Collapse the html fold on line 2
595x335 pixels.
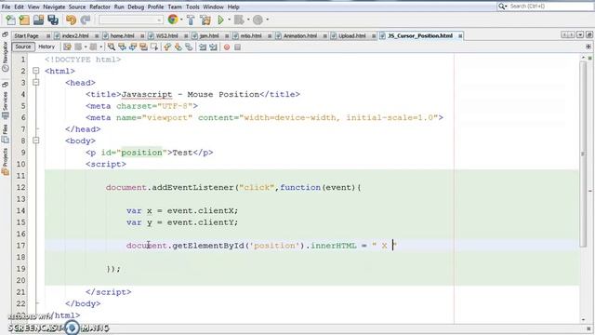point(35,71)
